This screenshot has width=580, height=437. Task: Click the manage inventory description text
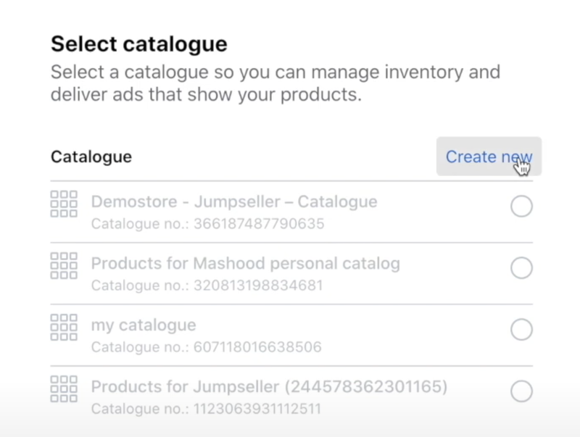tap(275, 83)
